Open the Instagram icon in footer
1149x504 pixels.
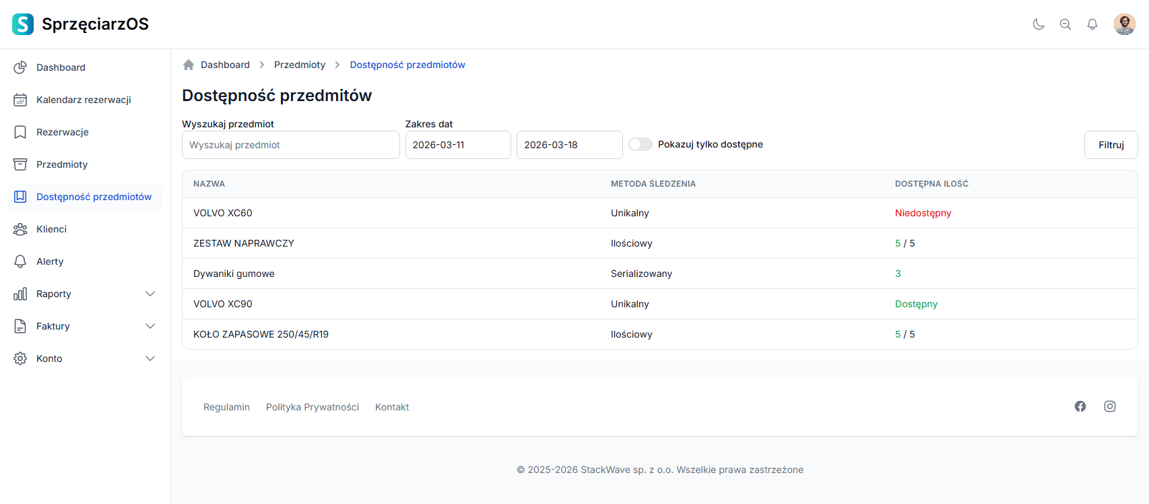[1110, 406]
